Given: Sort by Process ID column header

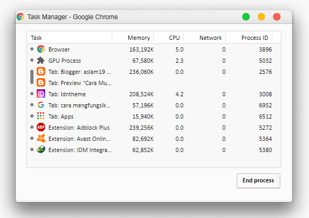Looking at the screenshot, I should [x=255, y=38].
